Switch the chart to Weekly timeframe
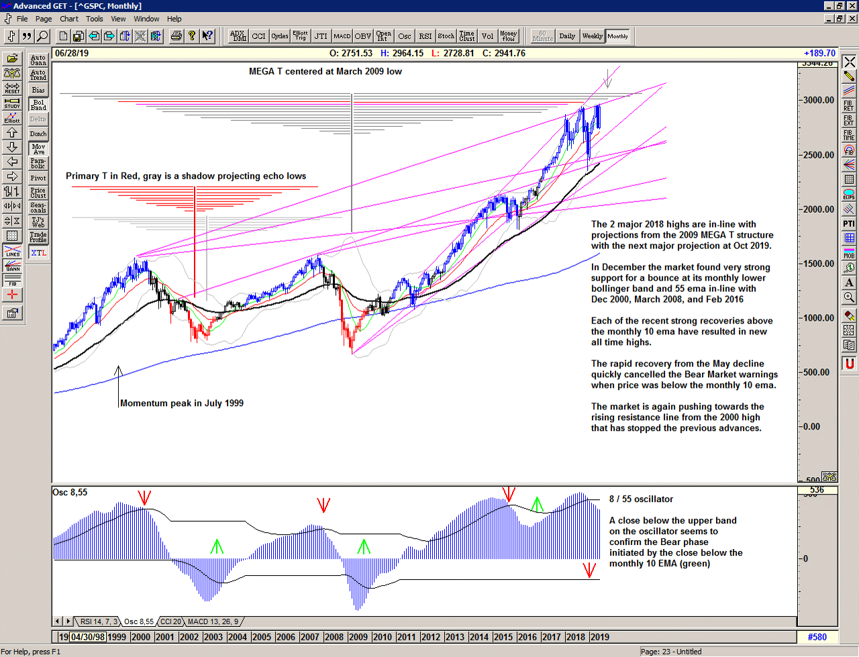This screenshot has height=657, width=859. tap(593, 36)
